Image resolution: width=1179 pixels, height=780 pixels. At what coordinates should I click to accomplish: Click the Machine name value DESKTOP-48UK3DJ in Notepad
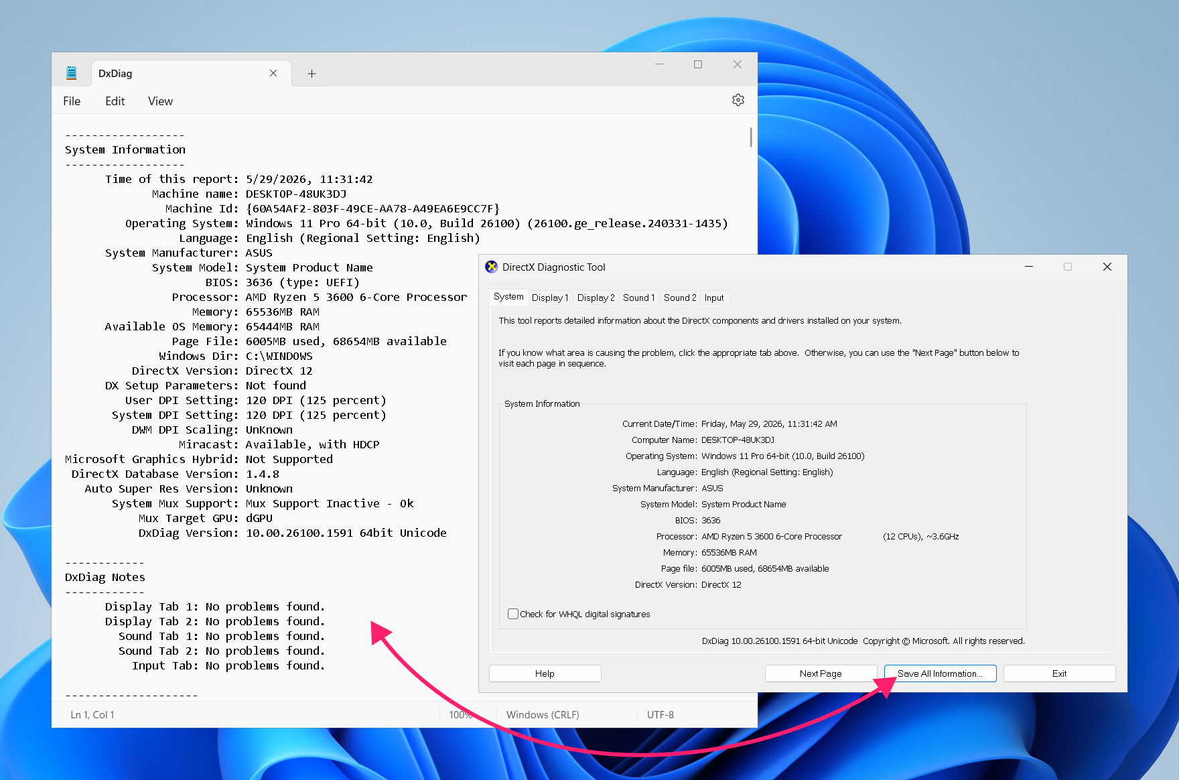pyautogui.click(x=296, y=194)
